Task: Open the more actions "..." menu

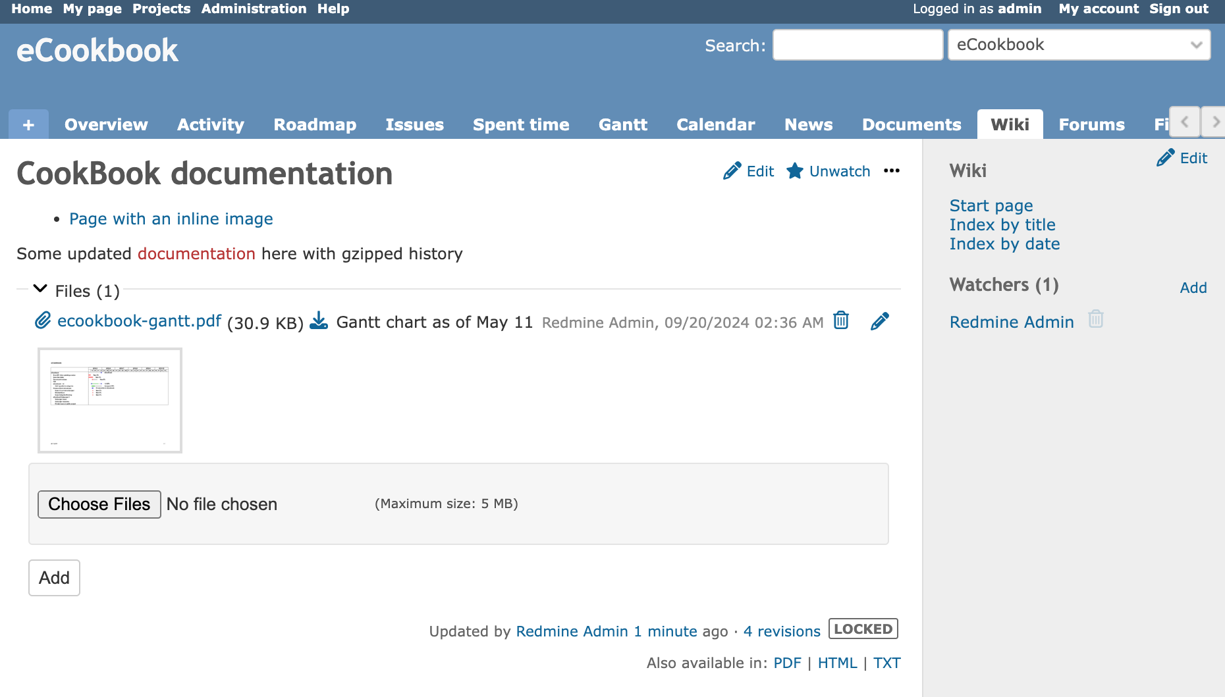Action: (892, 171)
